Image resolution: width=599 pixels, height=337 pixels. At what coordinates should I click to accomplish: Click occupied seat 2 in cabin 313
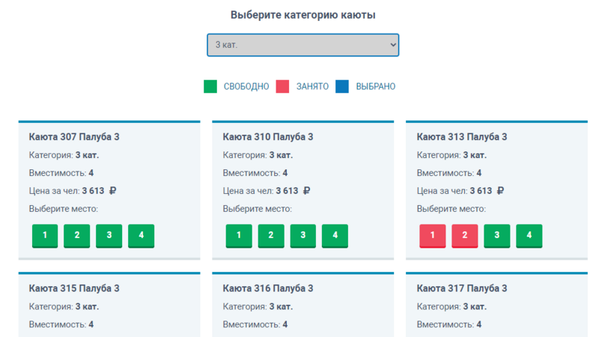[464, 236]
